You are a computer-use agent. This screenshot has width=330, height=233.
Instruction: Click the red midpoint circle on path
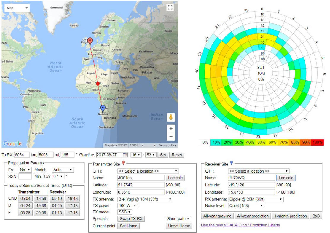tap(98, 84)
